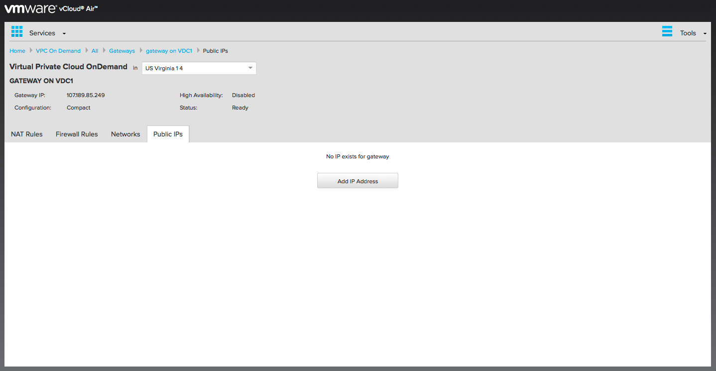Click the Public IPs breadcrumb text

tap(216, 51)
